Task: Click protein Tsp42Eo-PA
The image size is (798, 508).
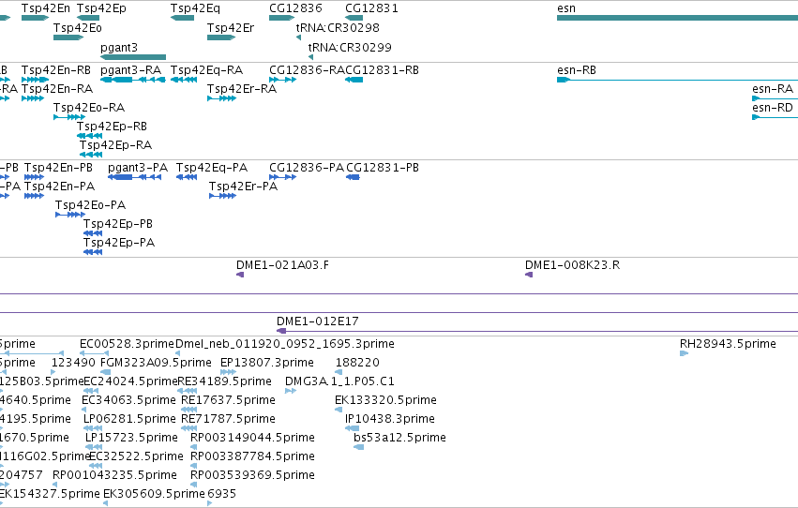Action: click(x=70, y=215)
